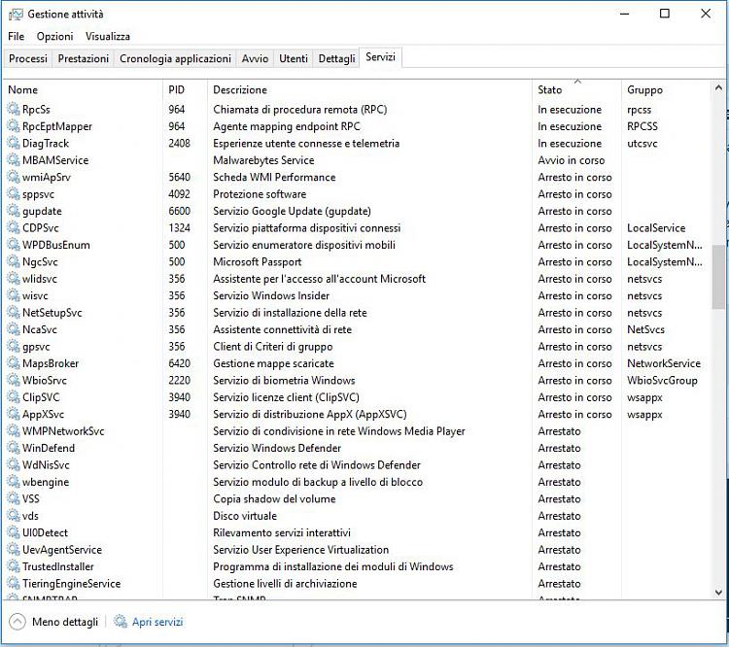Click the wlidsvc service icon
The image size is (729, 647).
click(x=14, y=279)
